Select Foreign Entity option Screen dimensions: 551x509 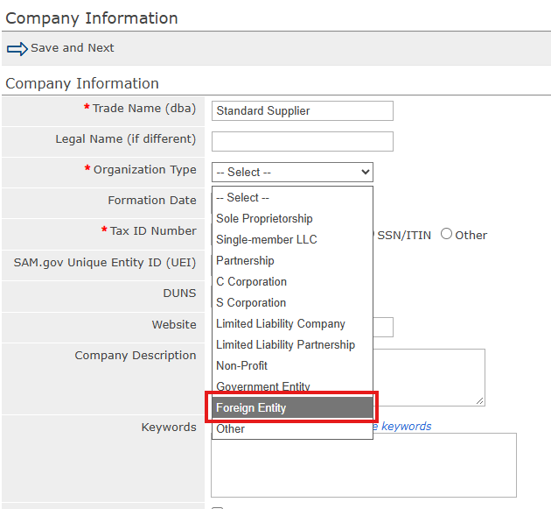click(292, 407)
